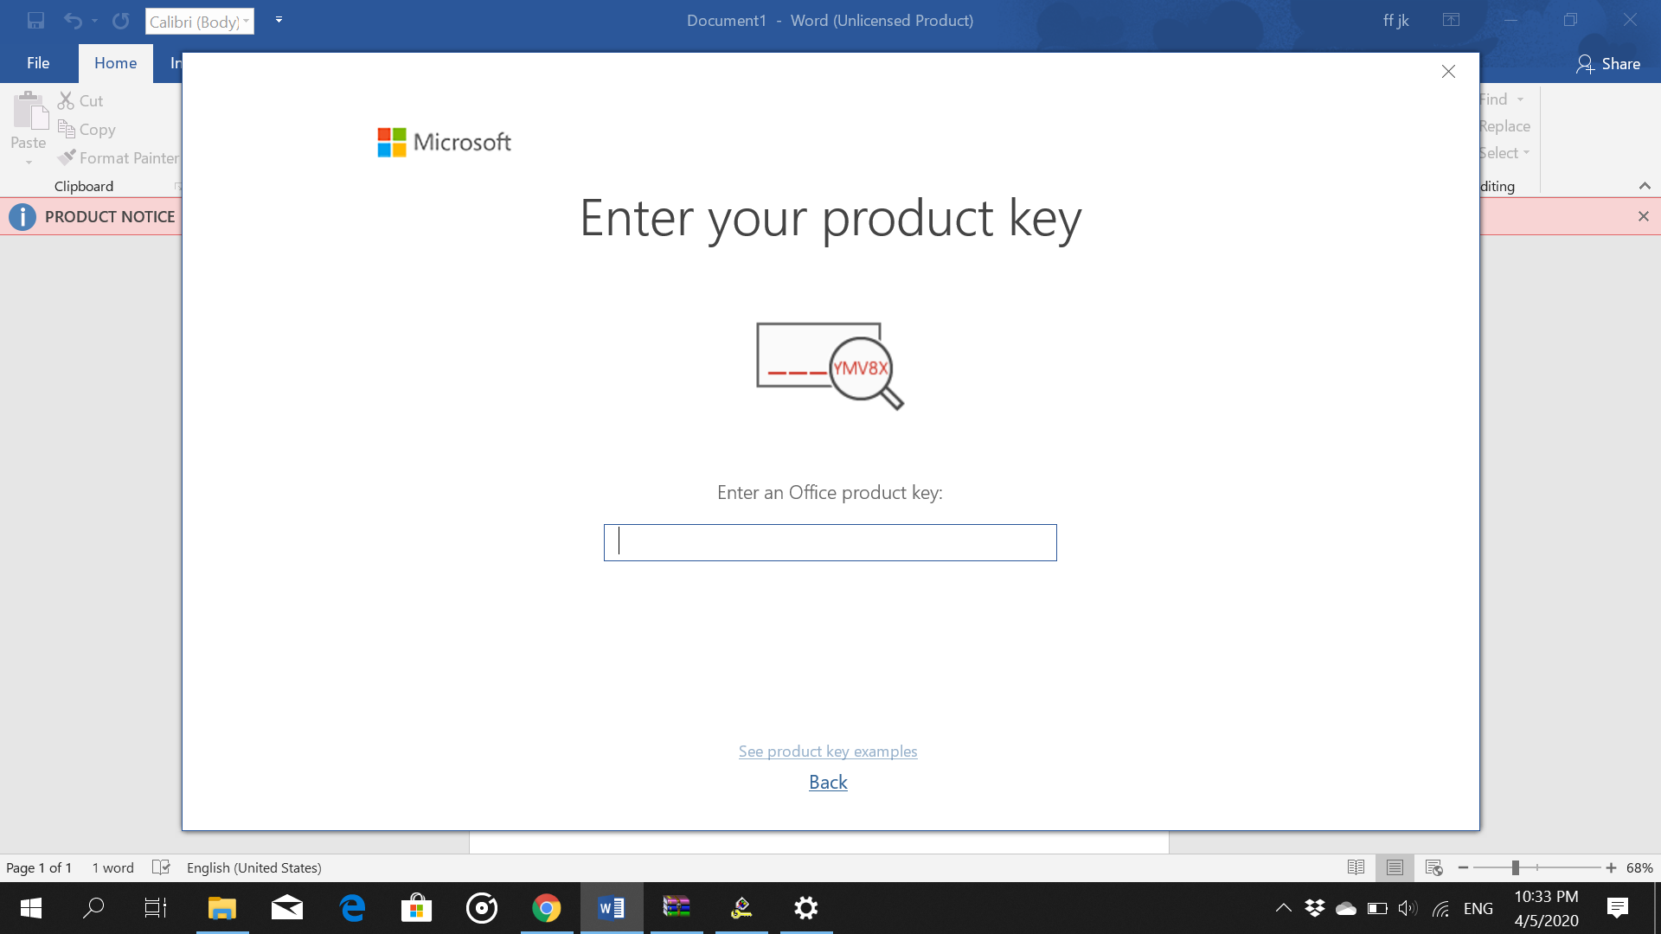The image size is (1661, 934).
Task: Click the zoom in plus button
Action: pyautogui.click(x=1611, y=867)
